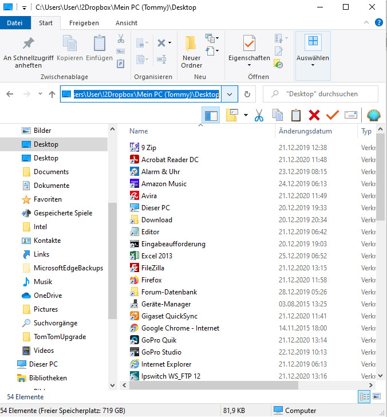The image size is (387, 417).
Task: Pin to quick access with pushpin icon
Action: (27, 51)
